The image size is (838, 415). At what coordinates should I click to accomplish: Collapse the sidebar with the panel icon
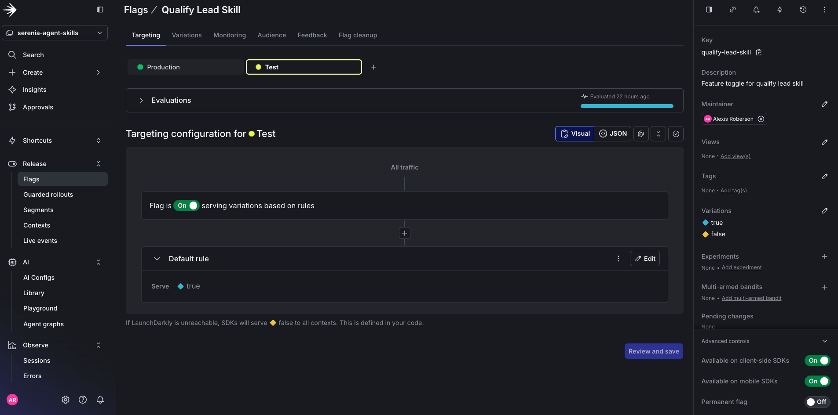pyautogui.click(x=100, y=10)
